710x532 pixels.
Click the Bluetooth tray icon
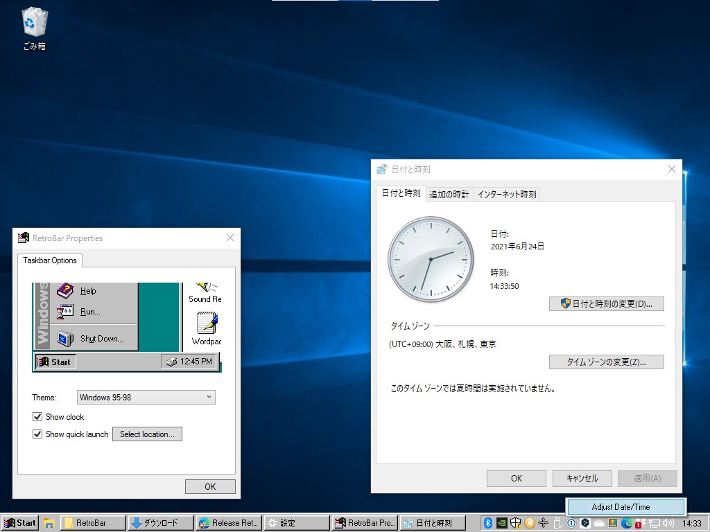click(487, 524)
